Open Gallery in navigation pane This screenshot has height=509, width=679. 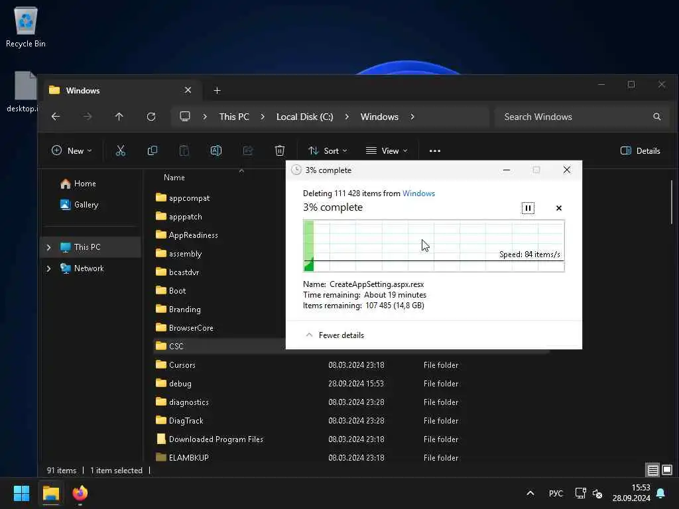(x=80, y=205)
